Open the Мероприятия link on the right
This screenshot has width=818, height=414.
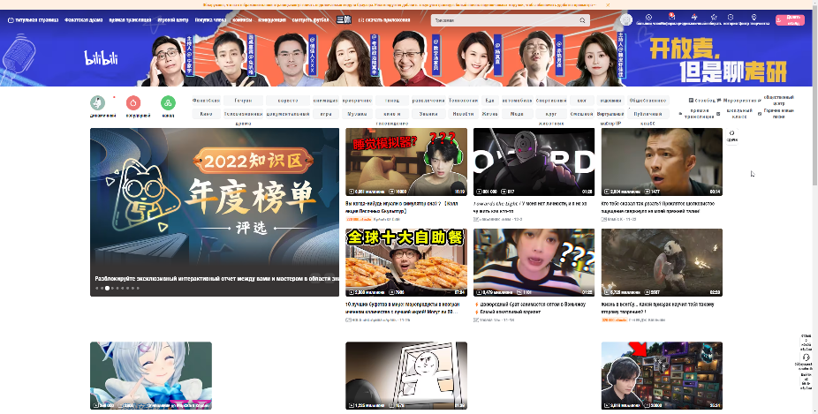(x=738, y=100)
